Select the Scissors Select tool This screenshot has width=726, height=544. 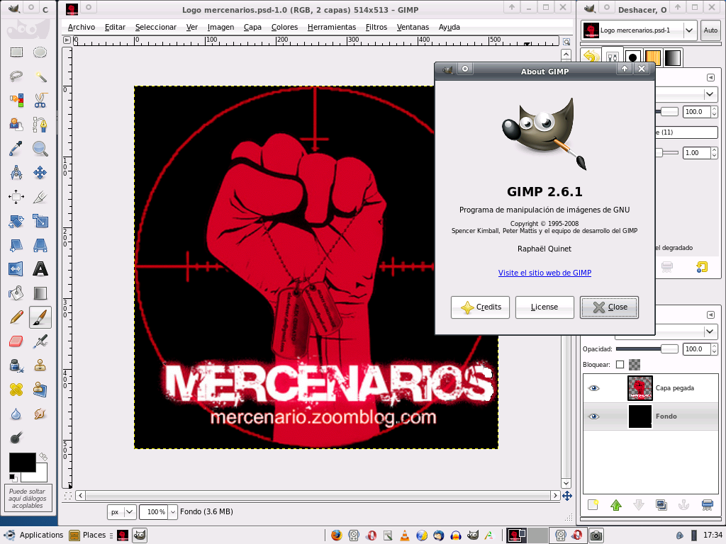coord(40,101)
